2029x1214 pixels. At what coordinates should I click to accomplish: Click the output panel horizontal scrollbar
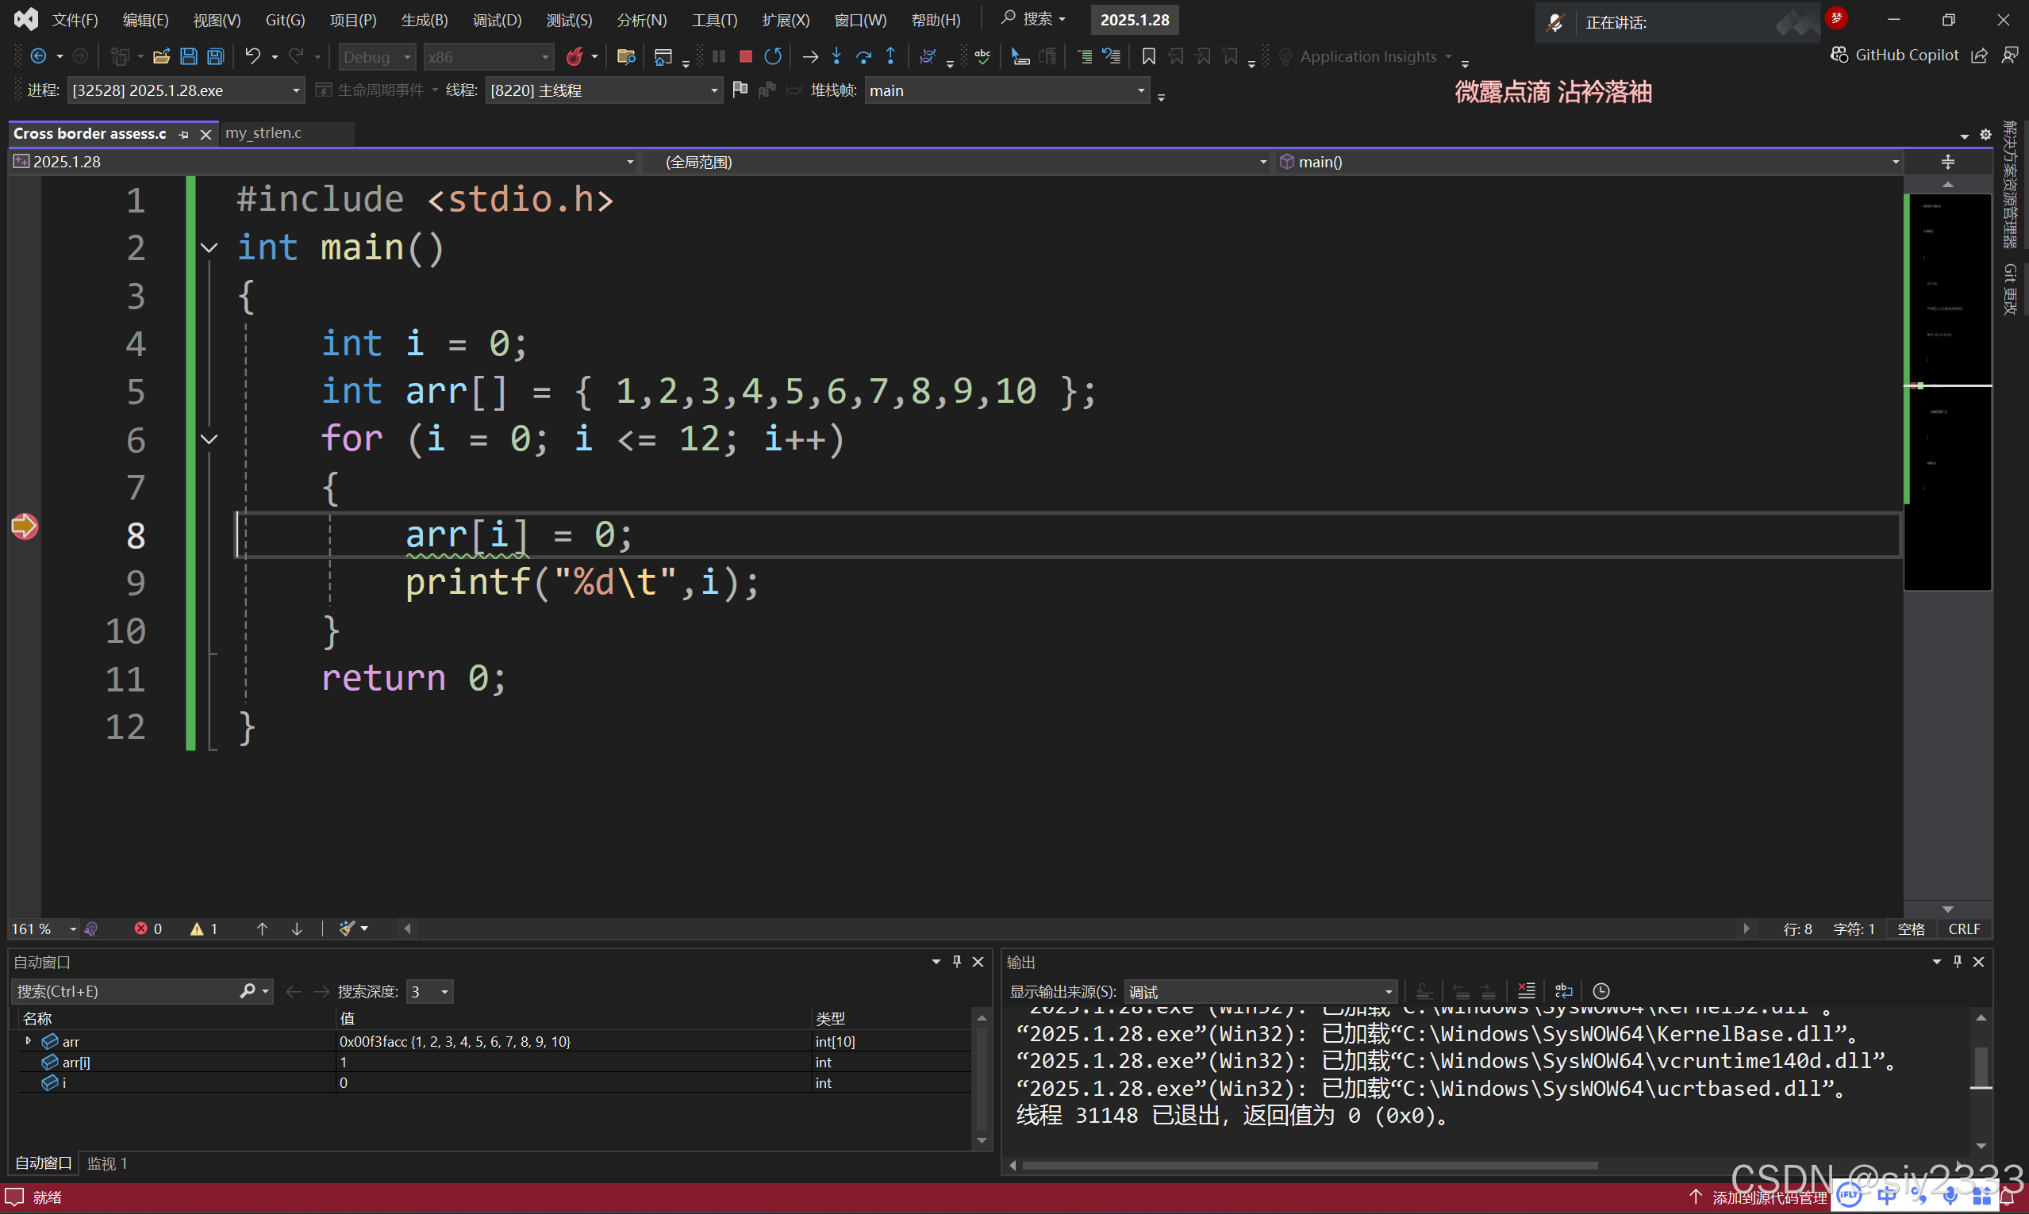click(x=1309, y=1165)
